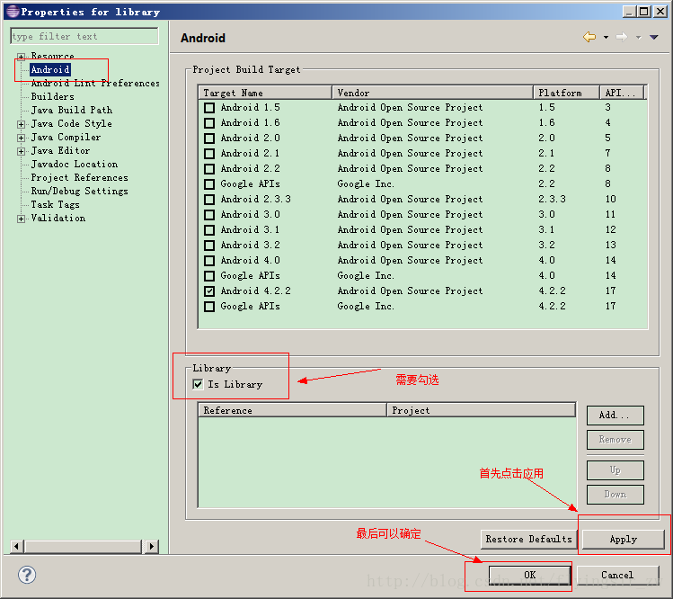Screen dimensions: 673x599
Task: Check Google APIs platform 4.2.2 checkbox
Action: (209, 307)
